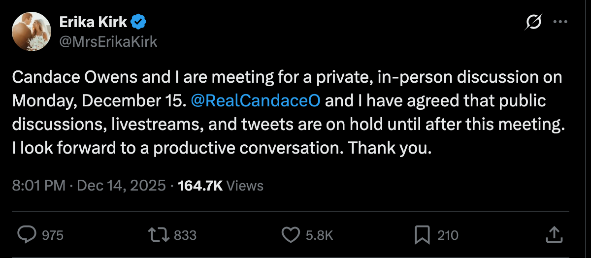This screenshot has width=591, height=258.
Task: Open the @MrsErikaKirk handle link
Action: coord(108,41)
